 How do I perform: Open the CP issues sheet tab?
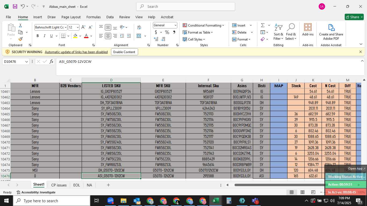click(59, 185)
